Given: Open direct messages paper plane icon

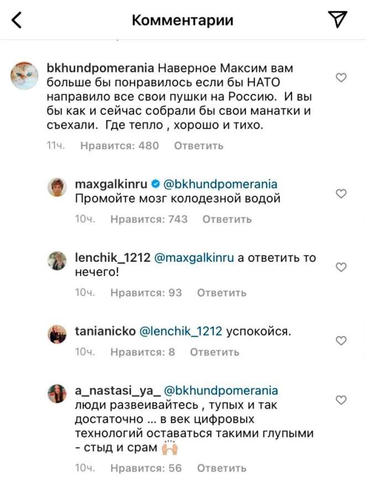Looking at the screenshot, I should tap(337, 20).
